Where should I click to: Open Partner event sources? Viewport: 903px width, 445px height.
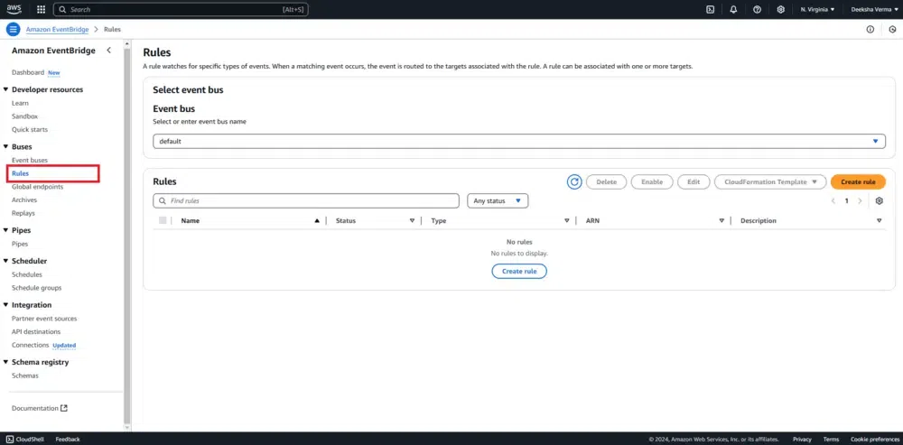44,319
